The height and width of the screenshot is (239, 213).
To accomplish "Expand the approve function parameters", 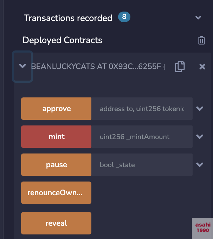I will click(x=200, y=109).
